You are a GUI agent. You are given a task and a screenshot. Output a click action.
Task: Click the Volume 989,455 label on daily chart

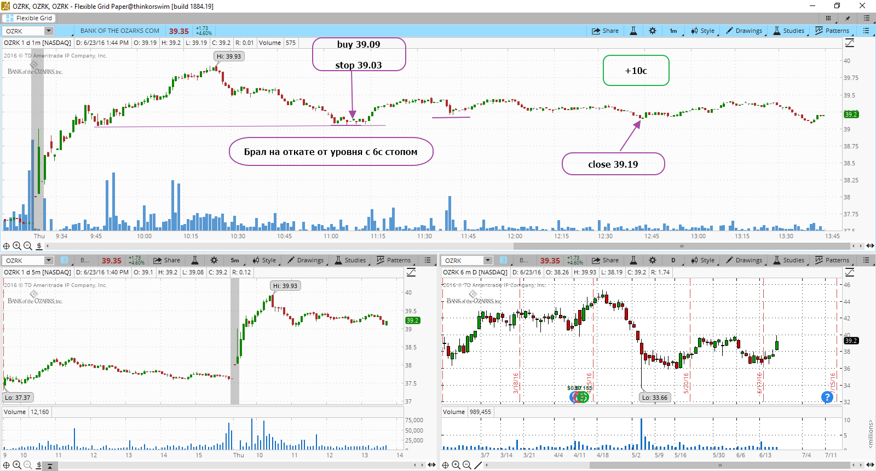467,412
